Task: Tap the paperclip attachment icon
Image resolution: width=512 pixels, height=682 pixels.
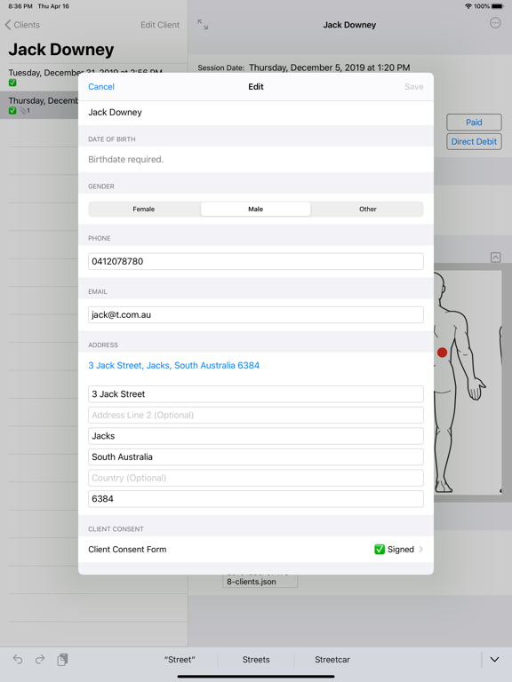Action: pos(23,110)
